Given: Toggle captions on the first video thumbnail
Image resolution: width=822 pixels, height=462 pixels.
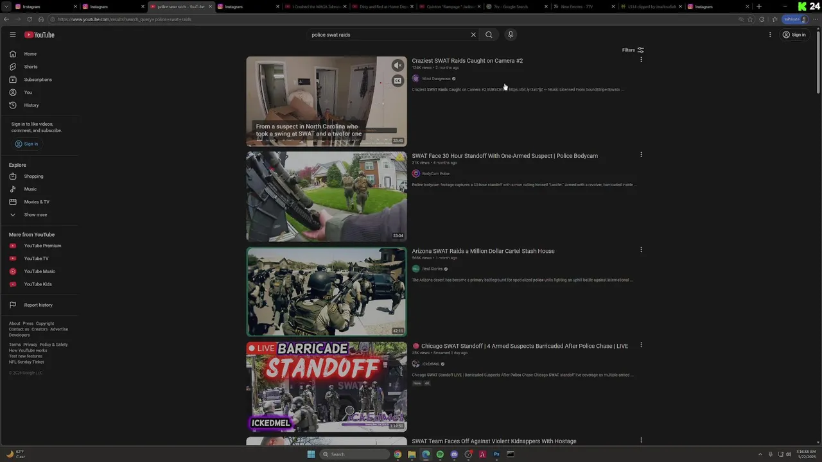Looking at the screenshot, I should (x=398, y=81).
